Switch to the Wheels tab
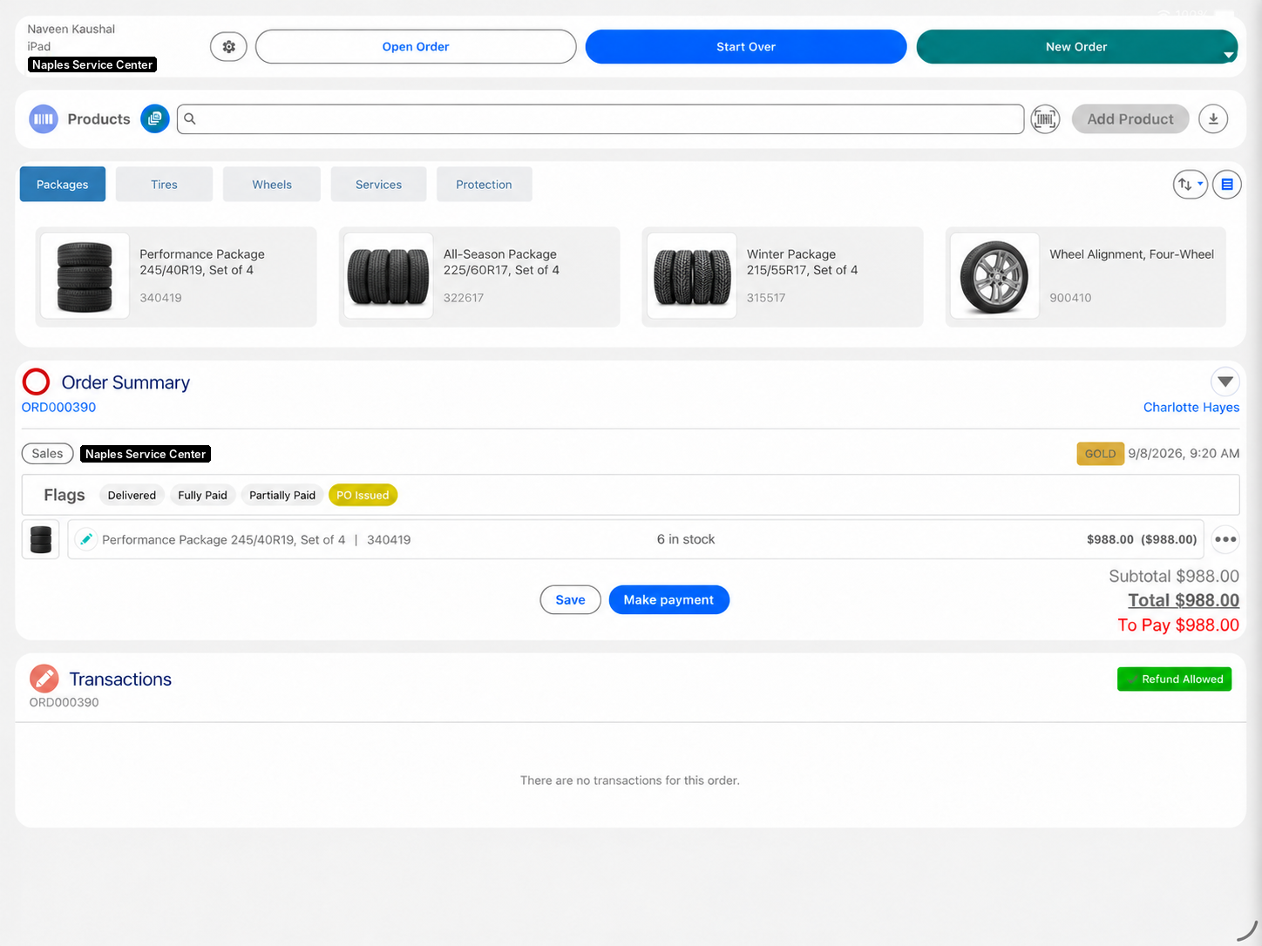 pyautogui.click(x=272, y=185)
